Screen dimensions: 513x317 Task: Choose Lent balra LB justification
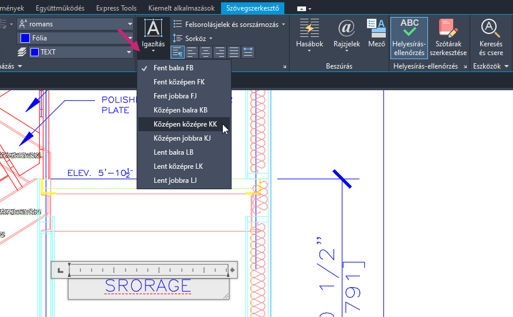click(x=184, y=152)
